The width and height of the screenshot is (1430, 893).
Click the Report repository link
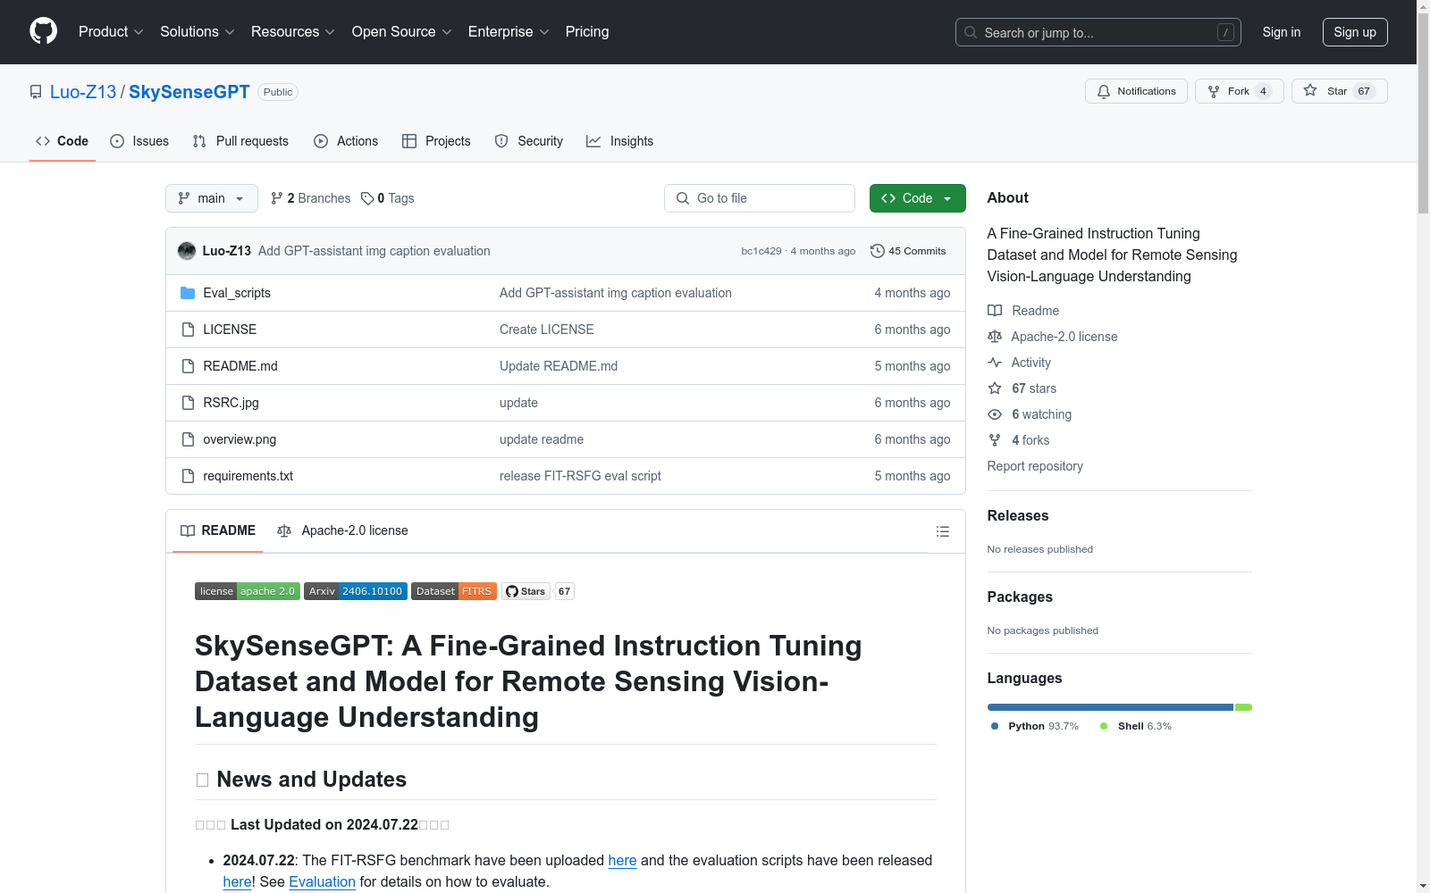click(x=1035, y=466)
